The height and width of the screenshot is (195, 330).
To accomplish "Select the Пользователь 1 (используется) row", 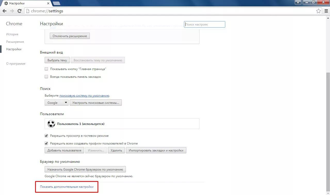I will 122,124.
